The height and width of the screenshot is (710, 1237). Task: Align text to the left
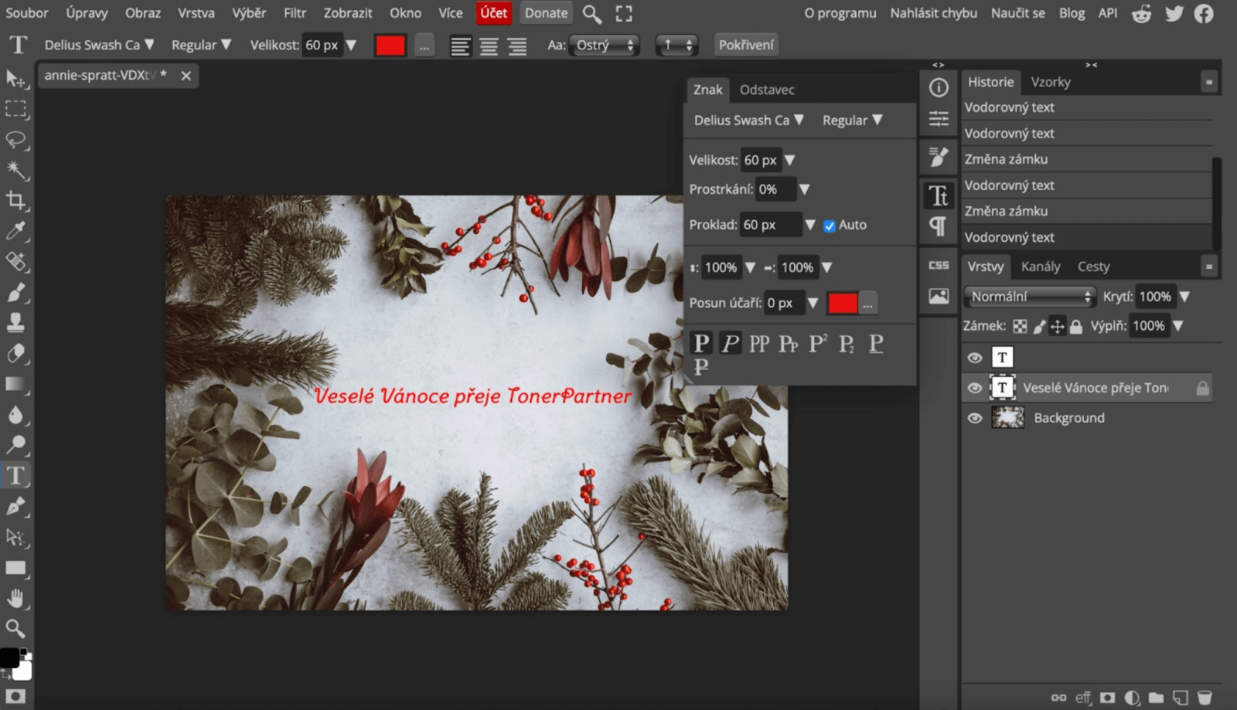[x=460, y=46]
